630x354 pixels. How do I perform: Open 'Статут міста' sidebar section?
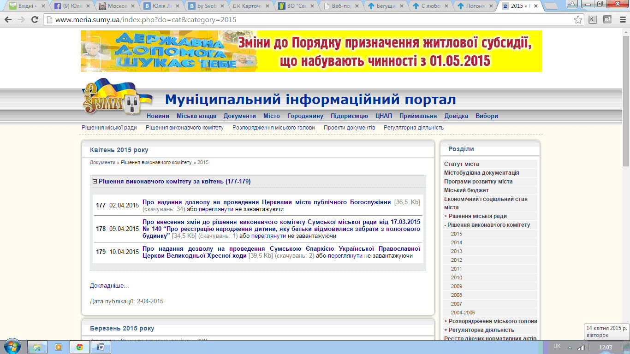tap(462, 164)
